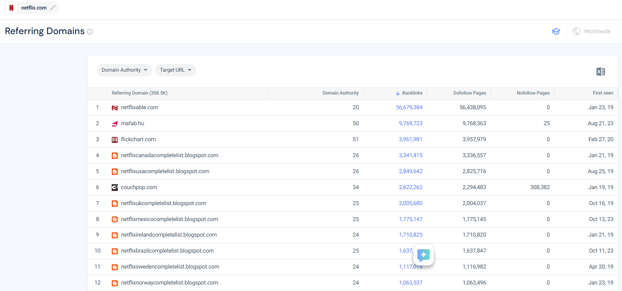Image resolution: width=622 pixels, height=291 pixels.
Task: Click Blogger icon for netflixswedencompletelist
Action: [x=115, y=267]
